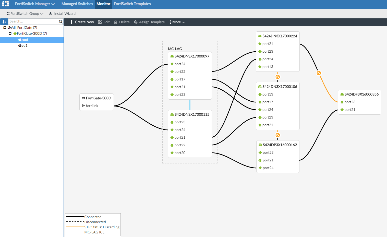
Task: Expand the FortiSwitch Group menu
Action: pyautogui.click(x=25, y=14)
